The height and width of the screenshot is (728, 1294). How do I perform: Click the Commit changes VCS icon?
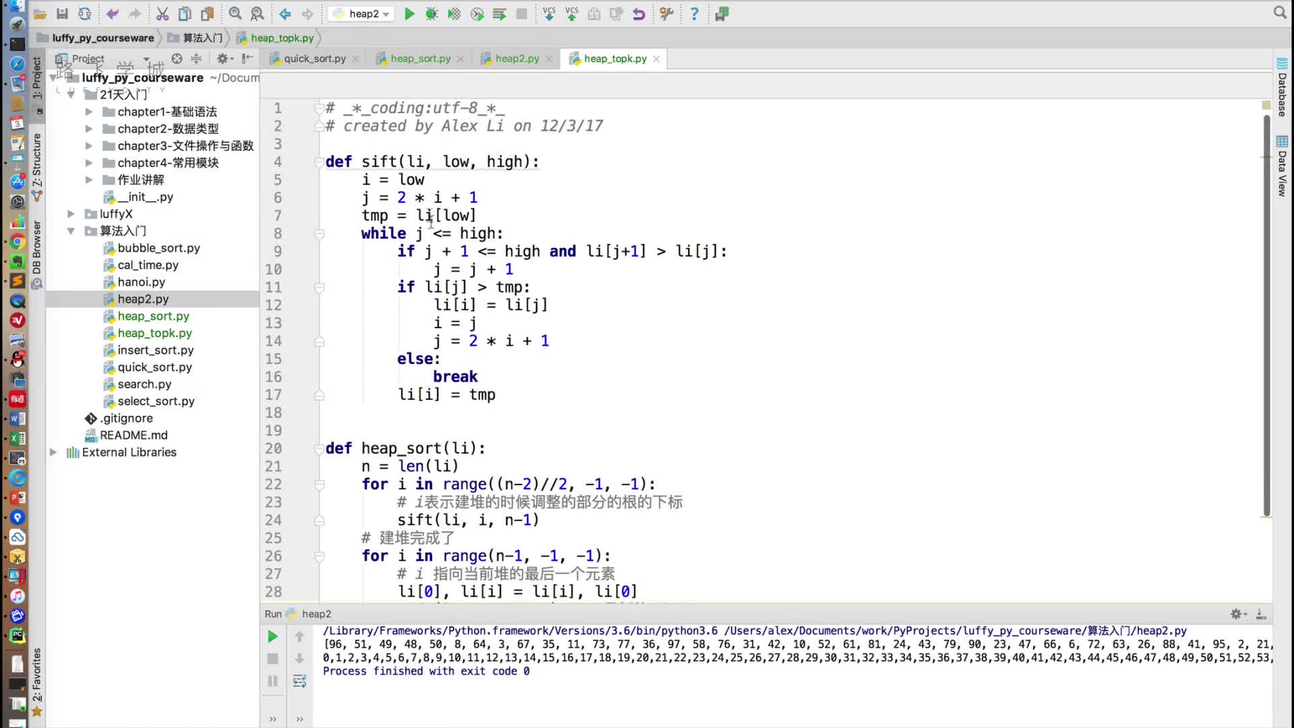click(572, 13)
